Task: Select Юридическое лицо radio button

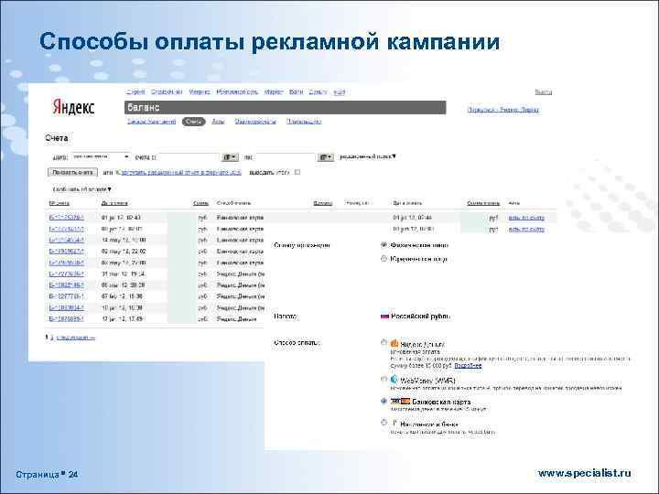Action: 384,259
